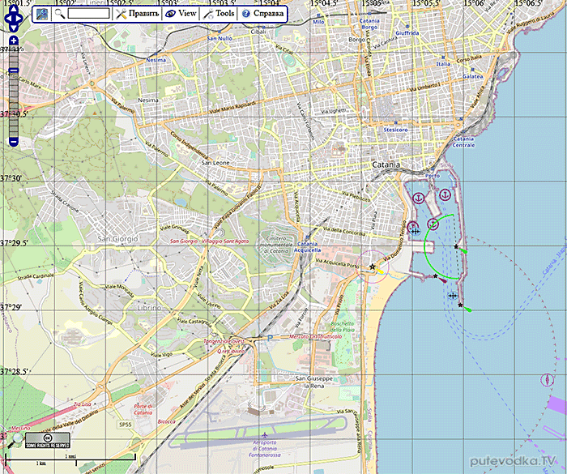
Task: Focus the toolbar search input field
Action: [88, 14]
